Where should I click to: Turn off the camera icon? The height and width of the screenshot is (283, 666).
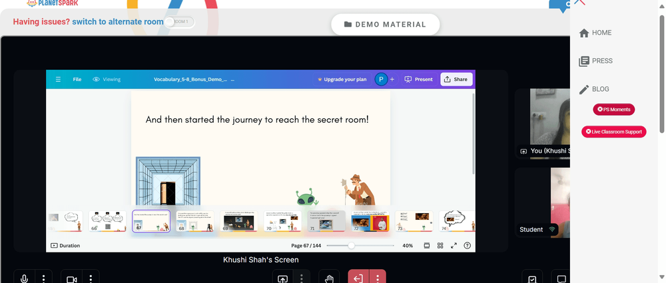pyautogui.click(x=72, y=279)
